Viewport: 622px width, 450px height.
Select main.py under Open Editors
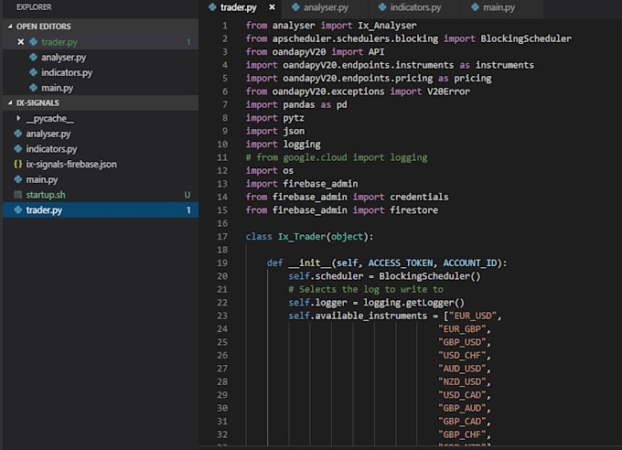(57, 88)
